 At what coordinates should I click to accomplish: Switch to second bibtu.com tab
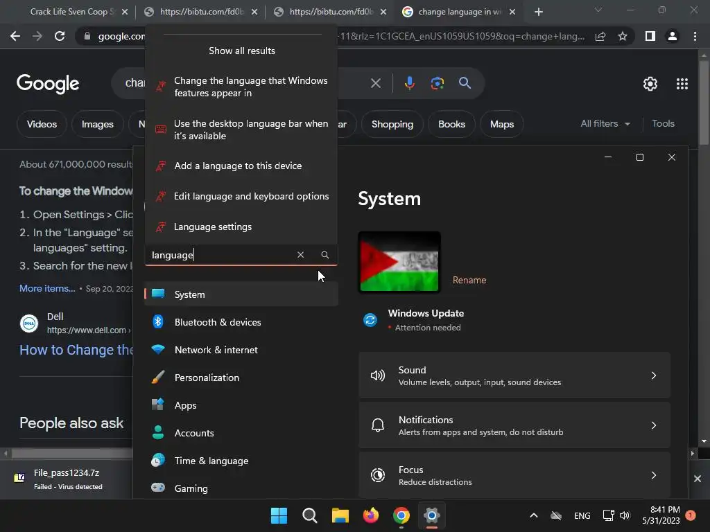point(331,12)
